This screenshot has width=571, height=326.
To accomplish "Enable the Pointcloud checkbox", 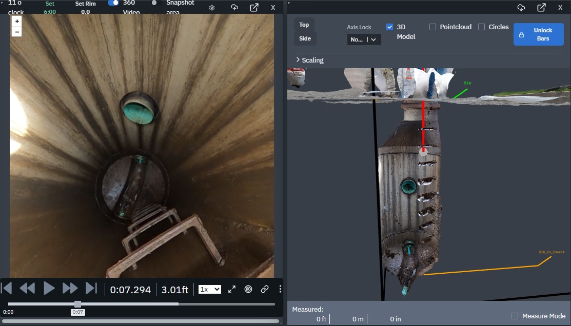I will 432,27.
